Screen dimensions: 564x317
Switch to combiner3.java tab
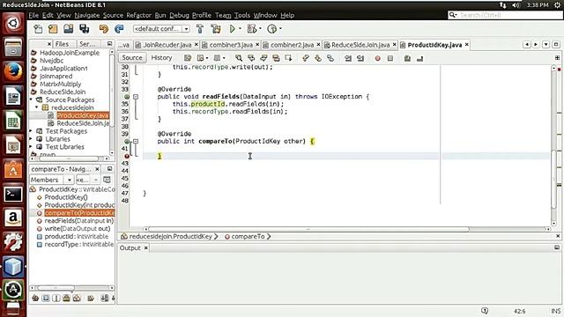coord(231,45)
